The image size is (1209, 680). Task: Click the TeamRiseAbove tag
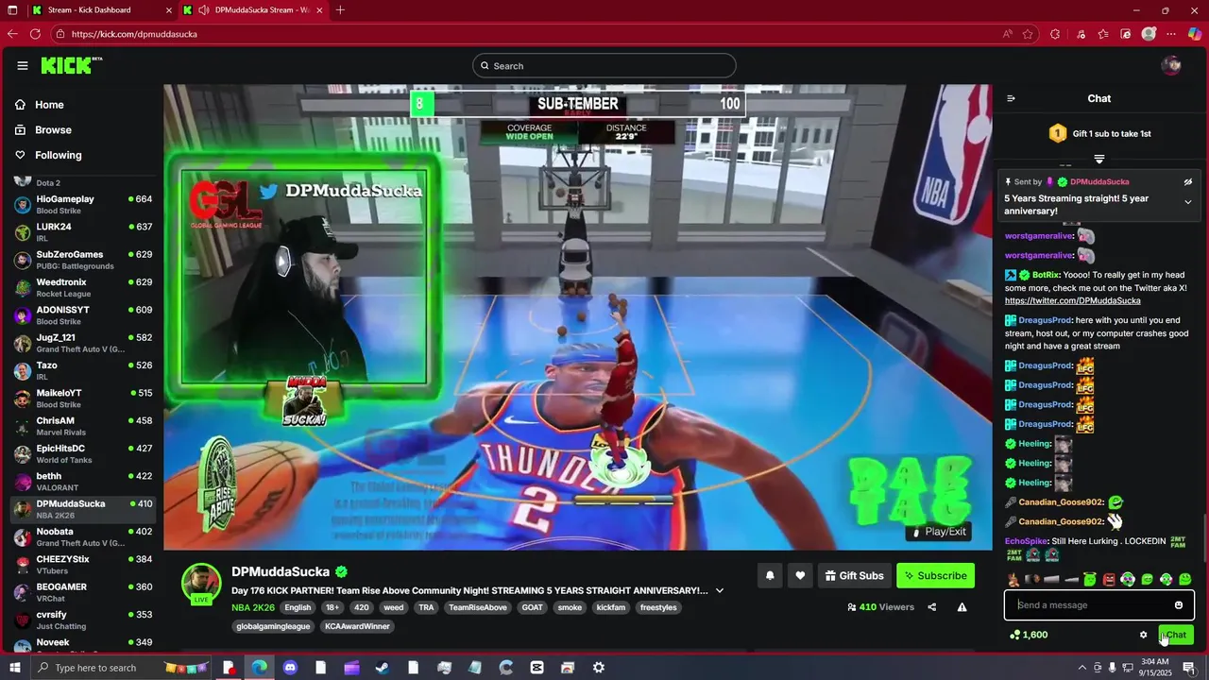[477, 607]
